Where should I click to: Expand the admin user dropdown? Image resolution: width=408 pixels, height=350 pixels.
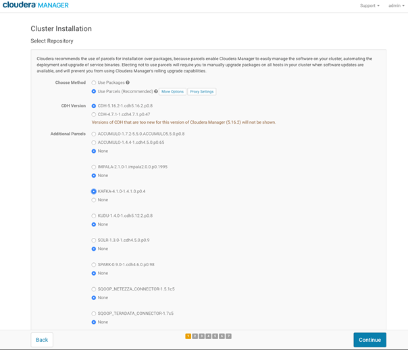coord(397,5)
